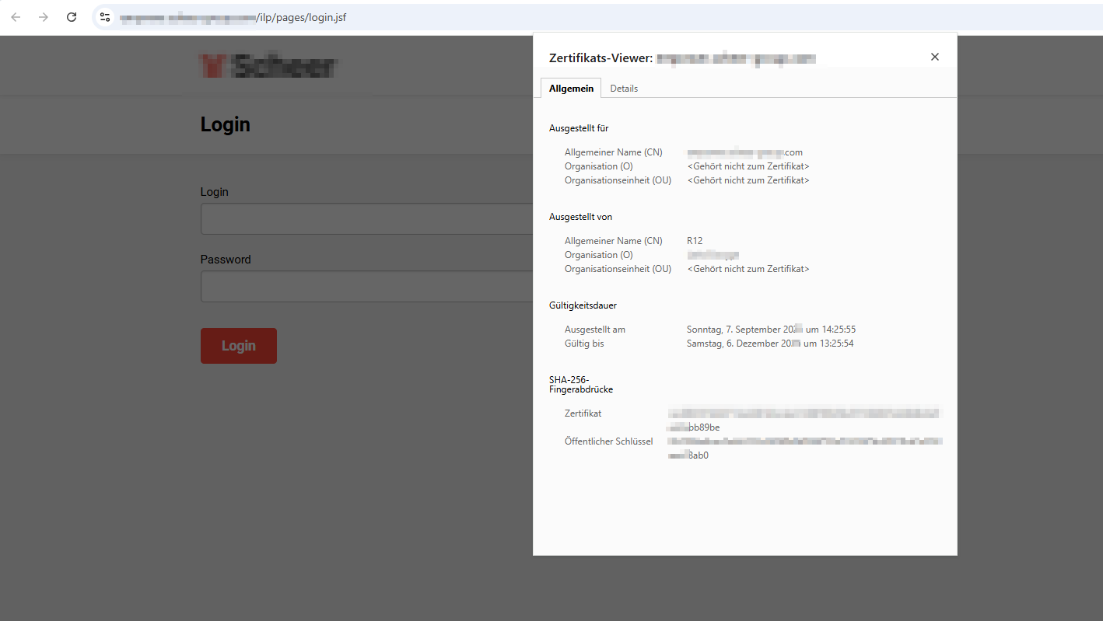Focus the Password input field

(x=366, y=286)
